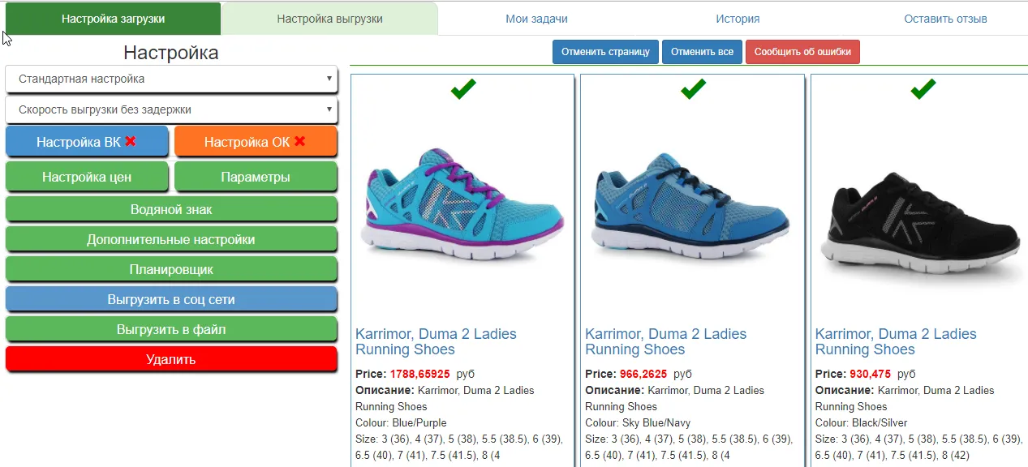Click Сообщить об ошибки button
Image resolution: width=1028 pixels, height=467 pixels.
pos(802,52)
